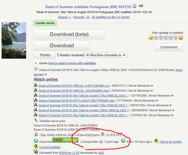The height and width of the screenshot is (155, 188).
Task: Click network icon of the 488701385 row
Action: [36, 104]
